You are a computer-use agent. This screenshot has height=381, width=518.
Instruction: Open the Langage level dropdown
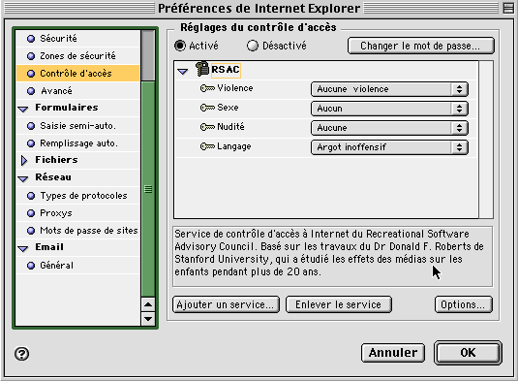pos(389,147)
